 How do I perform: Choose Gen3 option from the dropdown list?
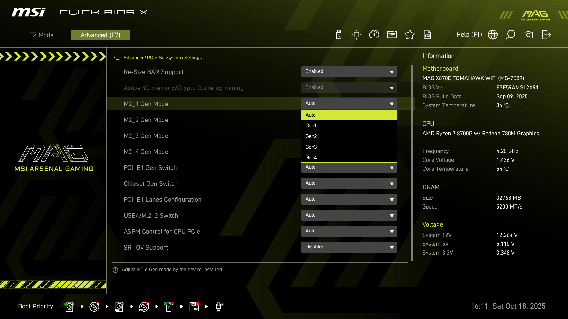coord(349,147)
